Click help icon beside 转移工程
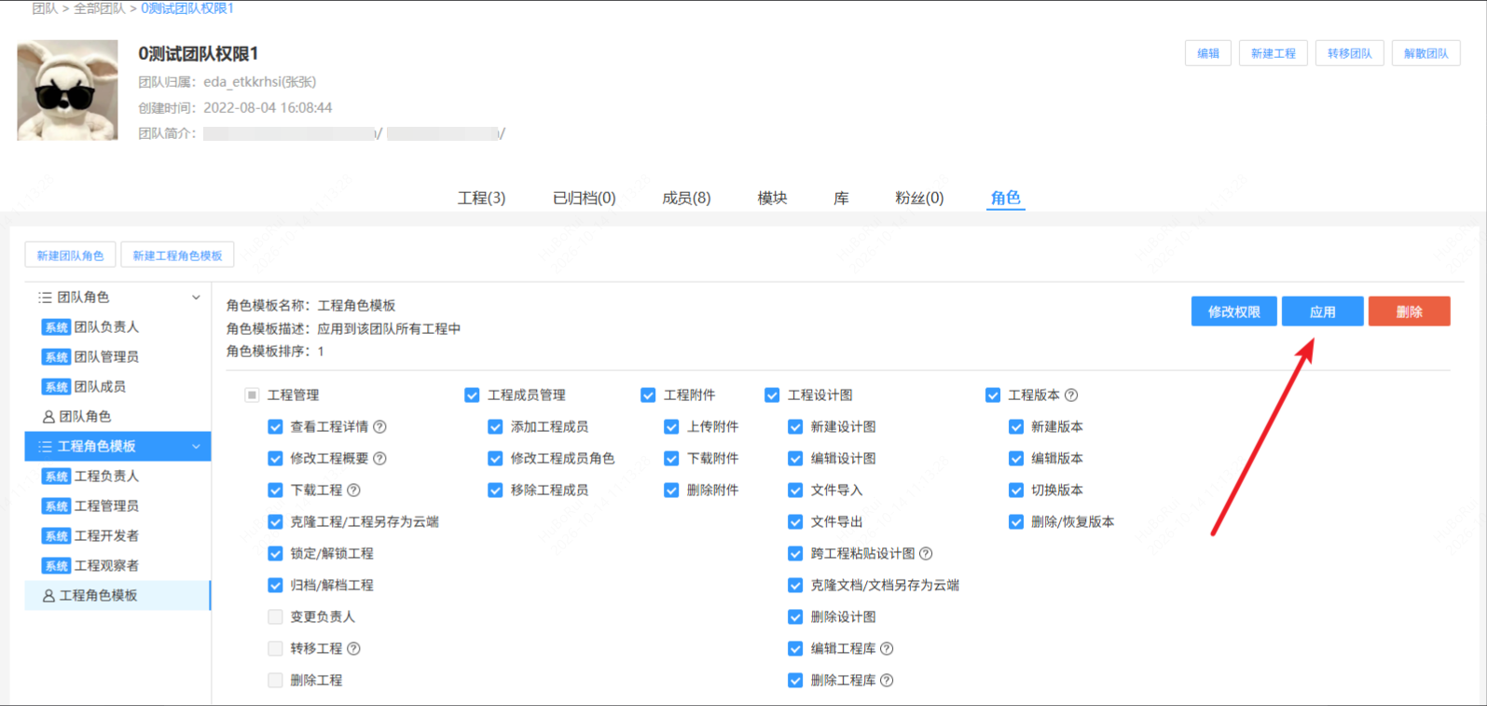Image resolution: width=1487 pixels, height=706 pixels. click(353, 649)
